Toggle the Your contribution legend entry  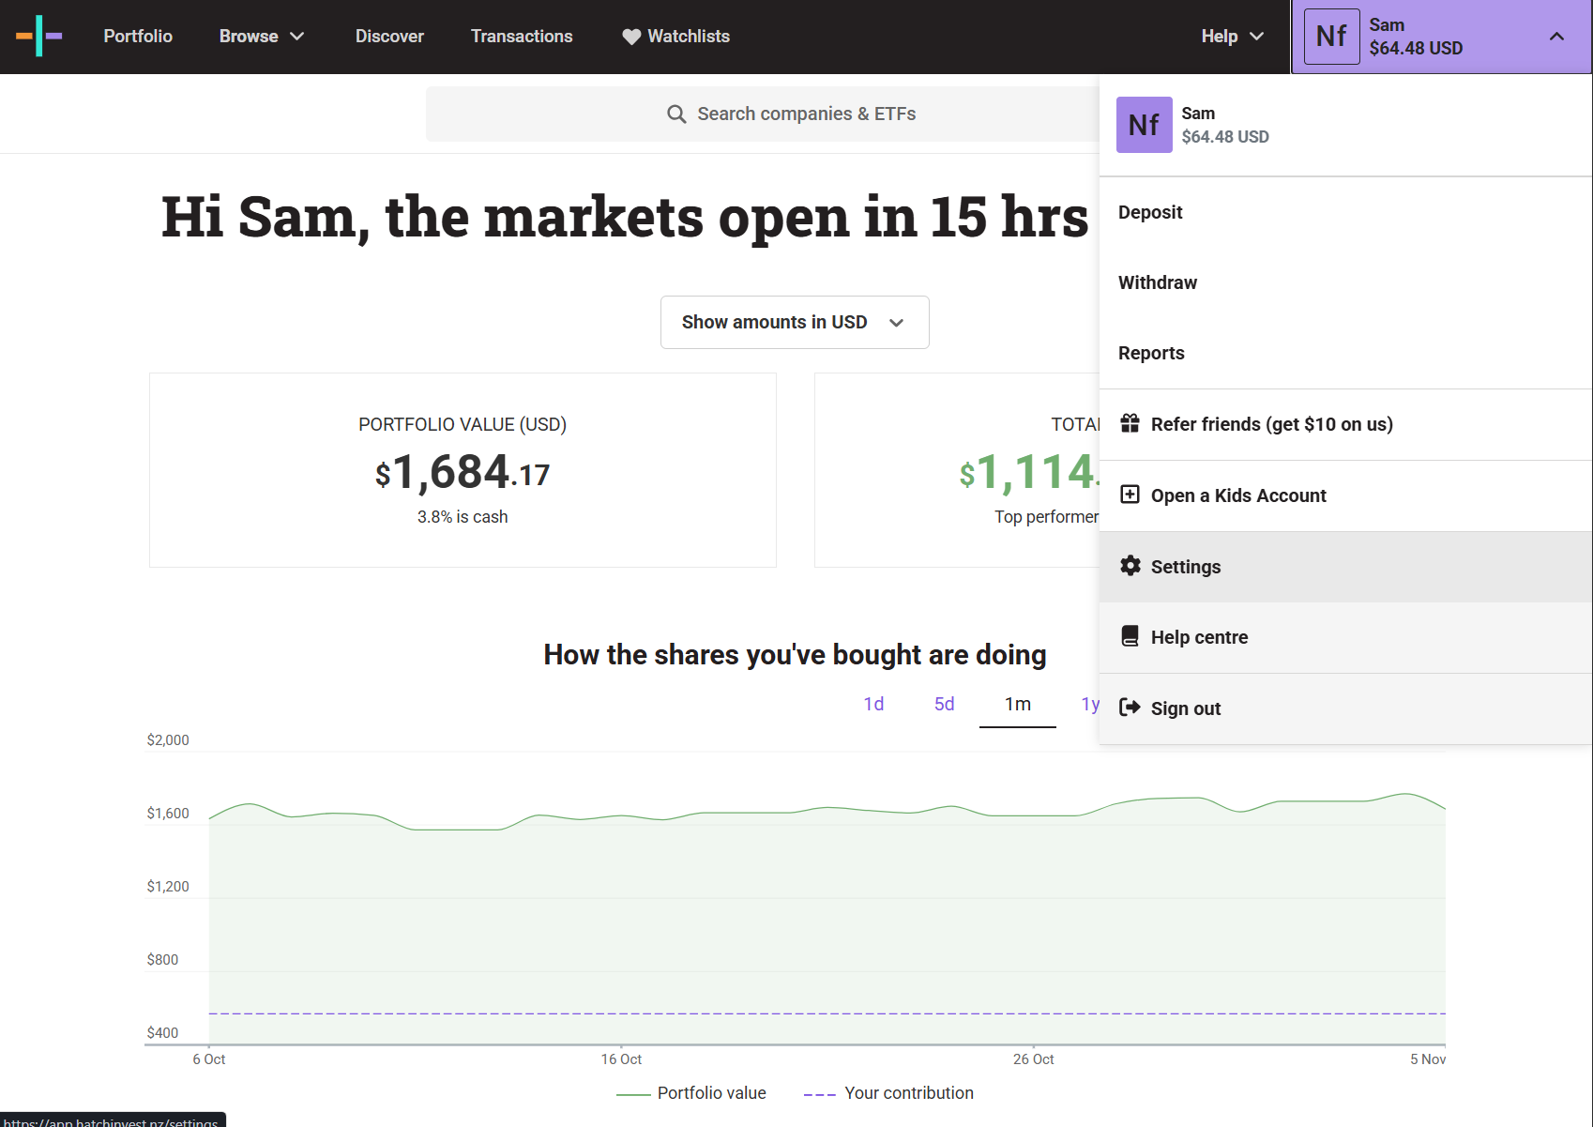tap(888, 1093)
